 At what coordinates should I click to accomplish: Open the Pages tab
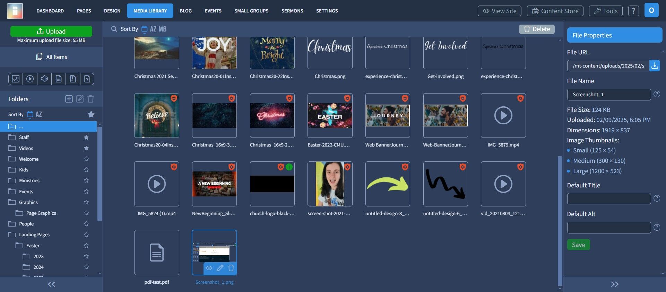click(84, 11)
